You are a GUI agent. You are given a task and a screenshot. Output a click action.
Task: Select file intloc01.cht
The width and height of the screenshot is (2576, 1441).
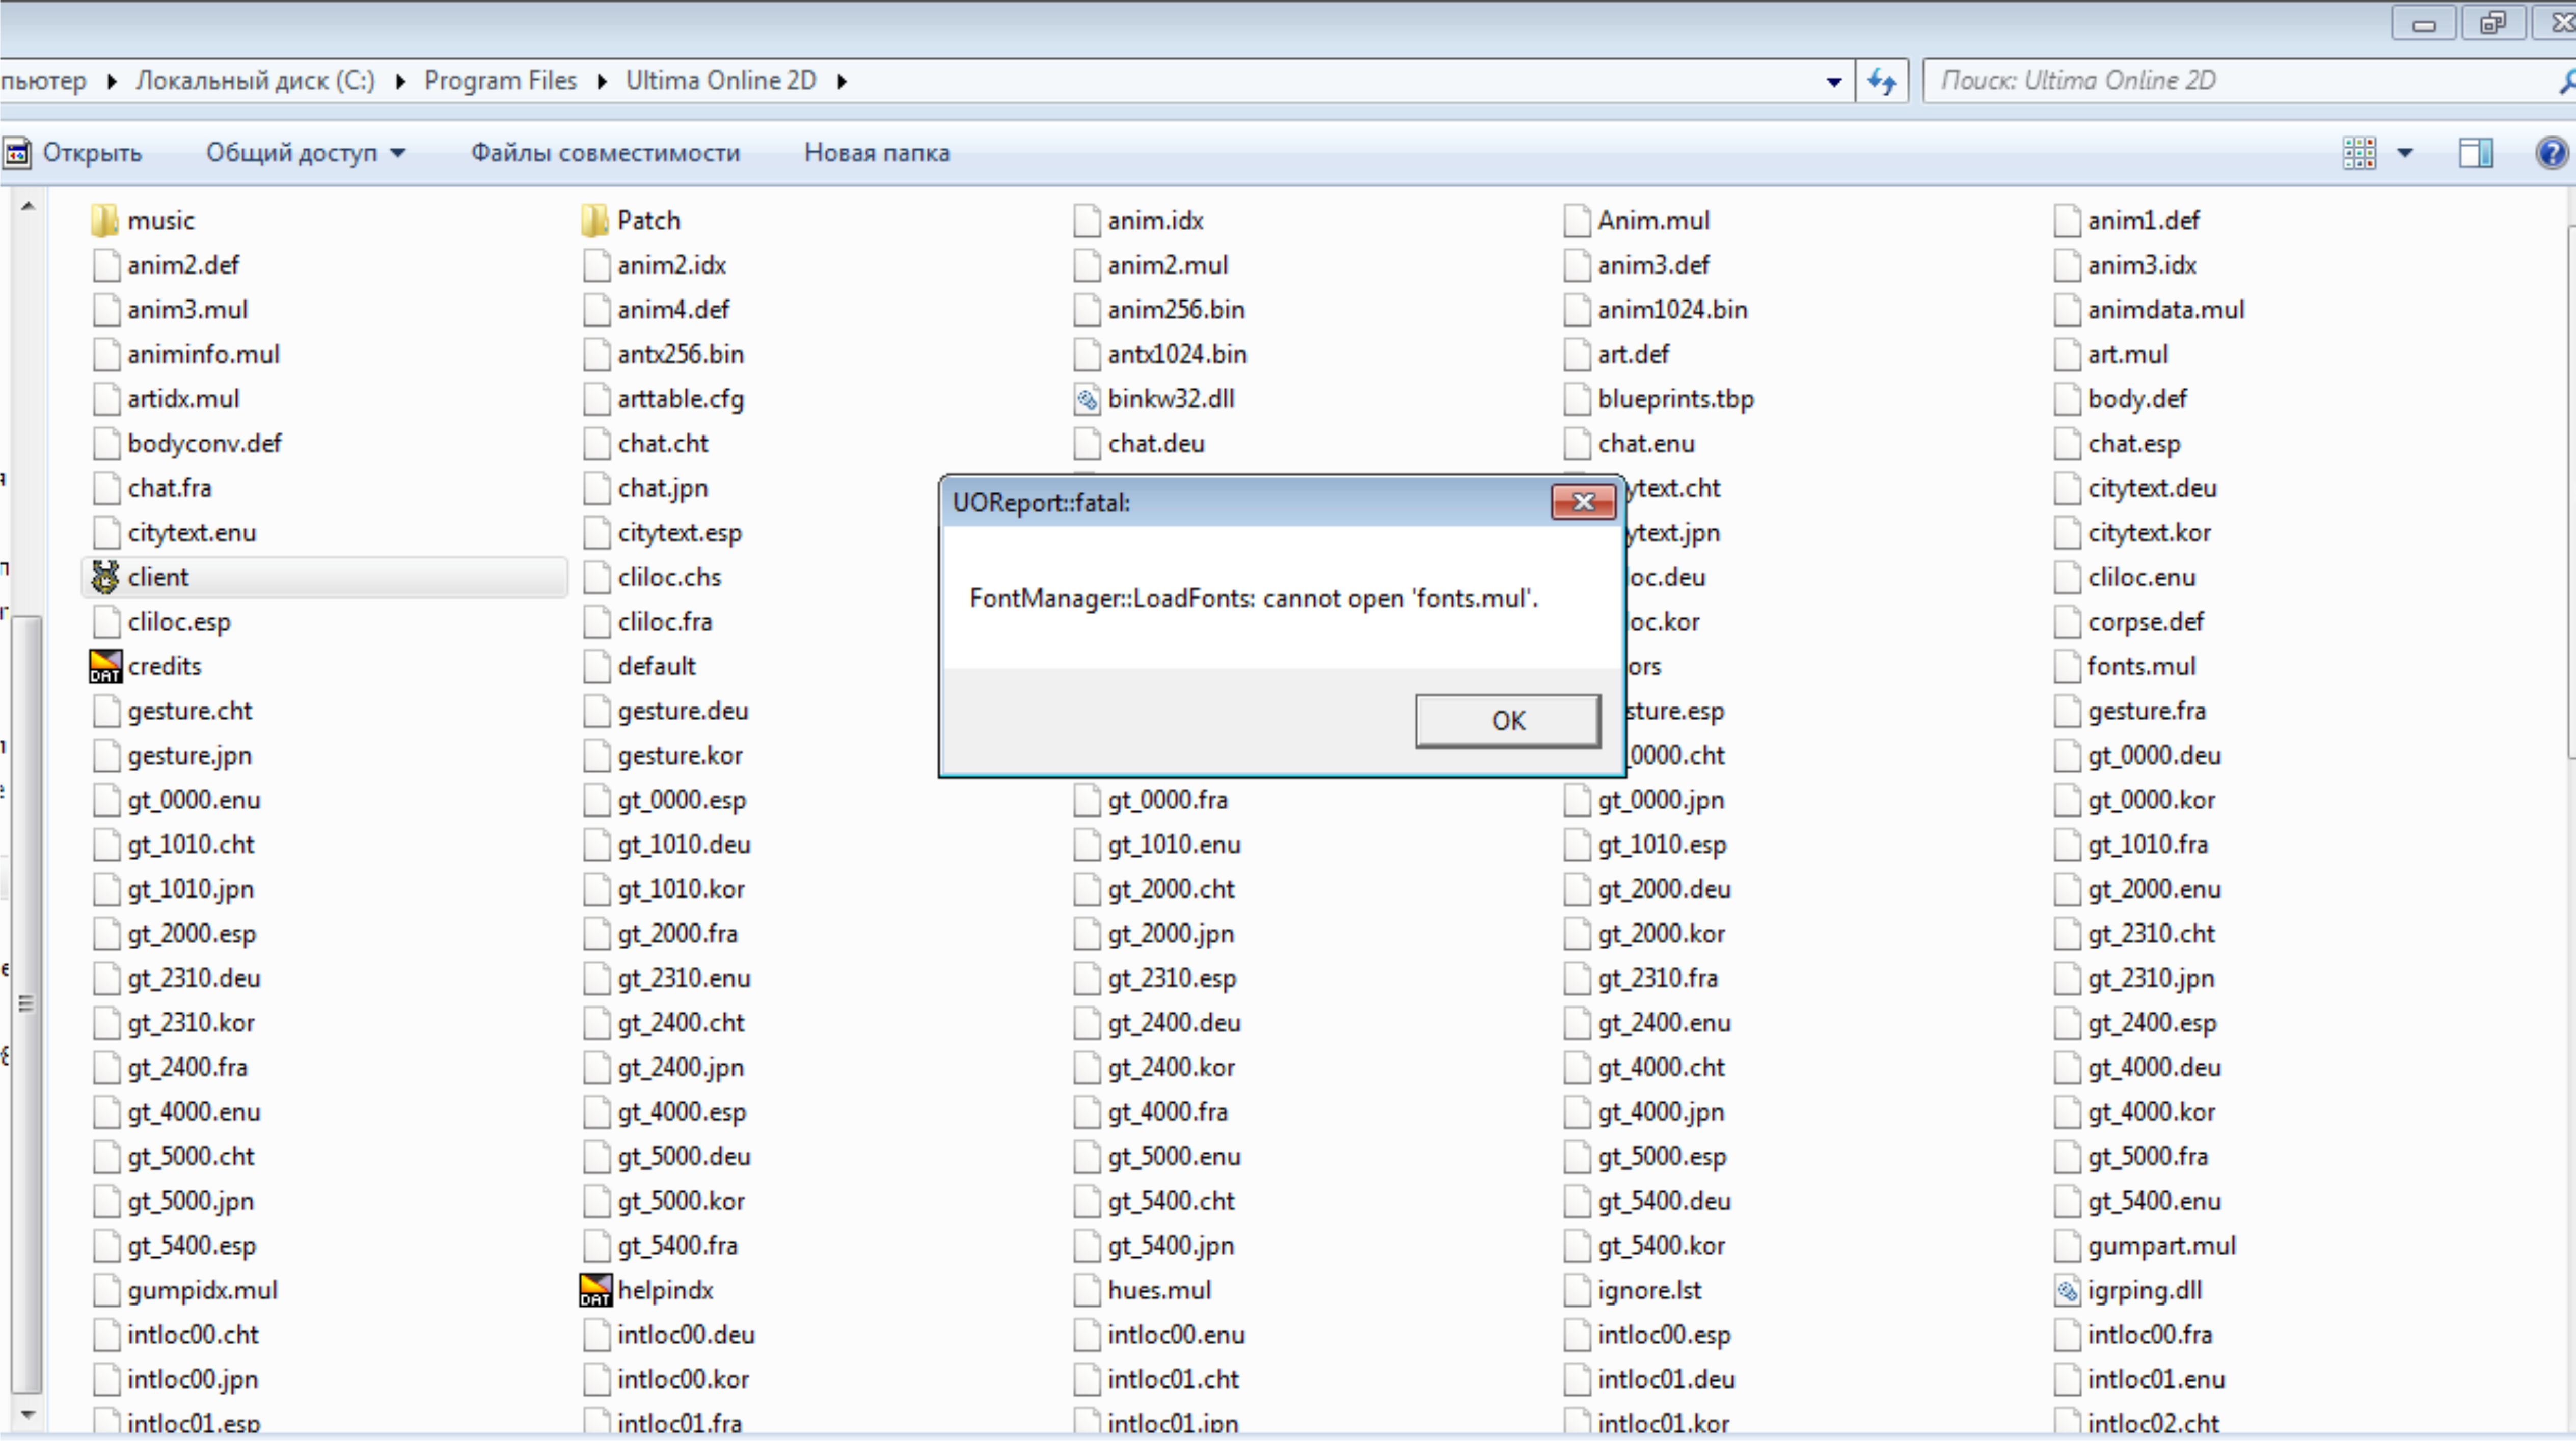point(1157,1379)
